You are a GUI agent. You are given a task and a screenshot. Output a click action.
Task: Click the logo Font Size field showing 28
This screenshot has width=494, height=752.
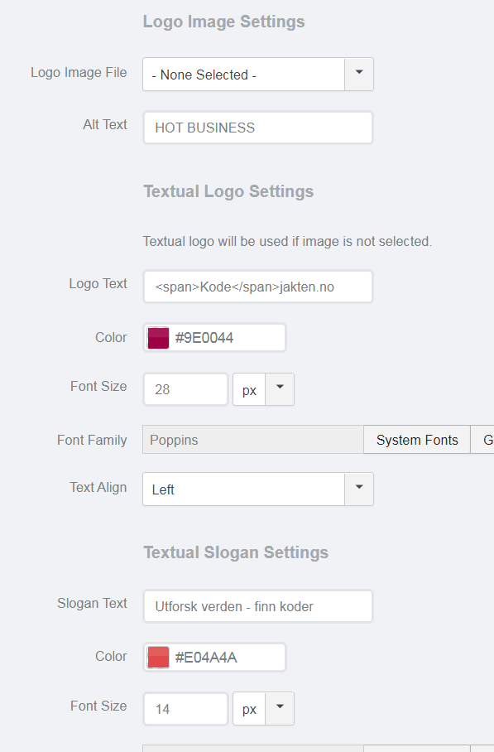[x=185, y=389]
